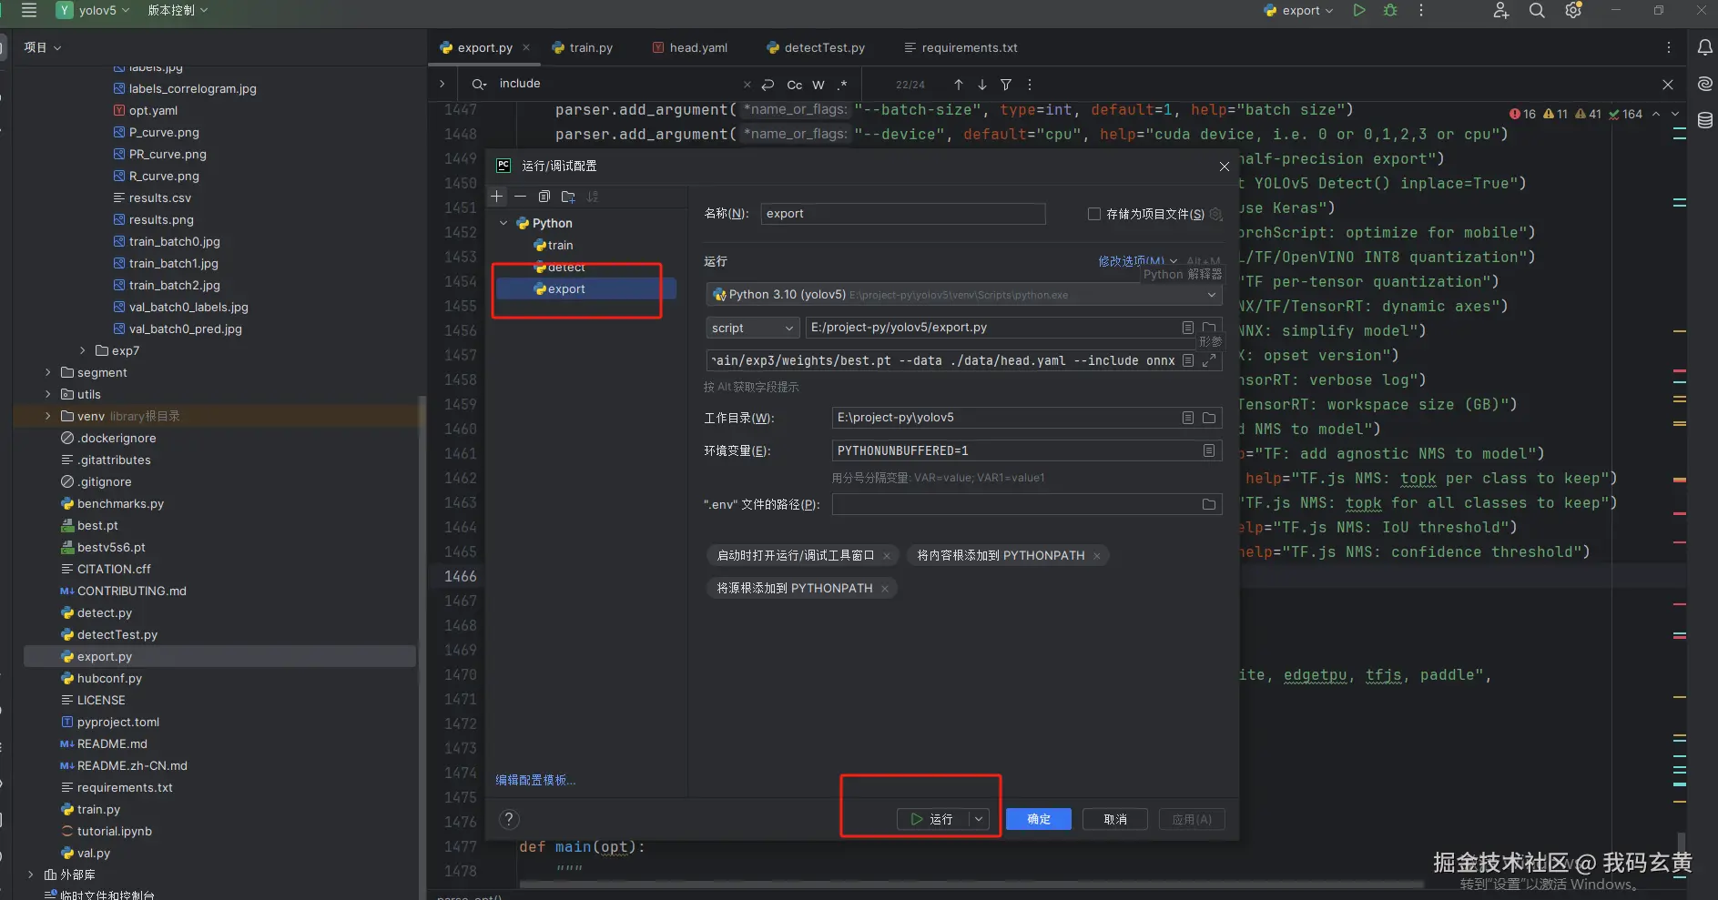
Task: Remove the selected run configuration
Action: [x=520, y=197]
